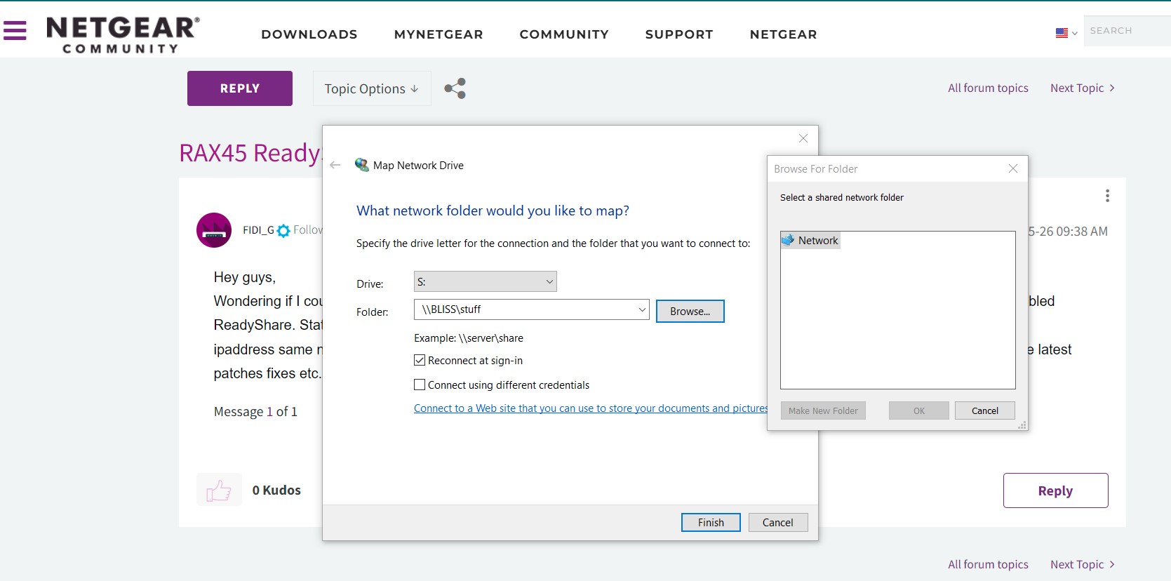Expand the Folder path dropdown arrow
Viewport: 1171px width, 581px height.
pyautogui.click(x=641, y=309)
